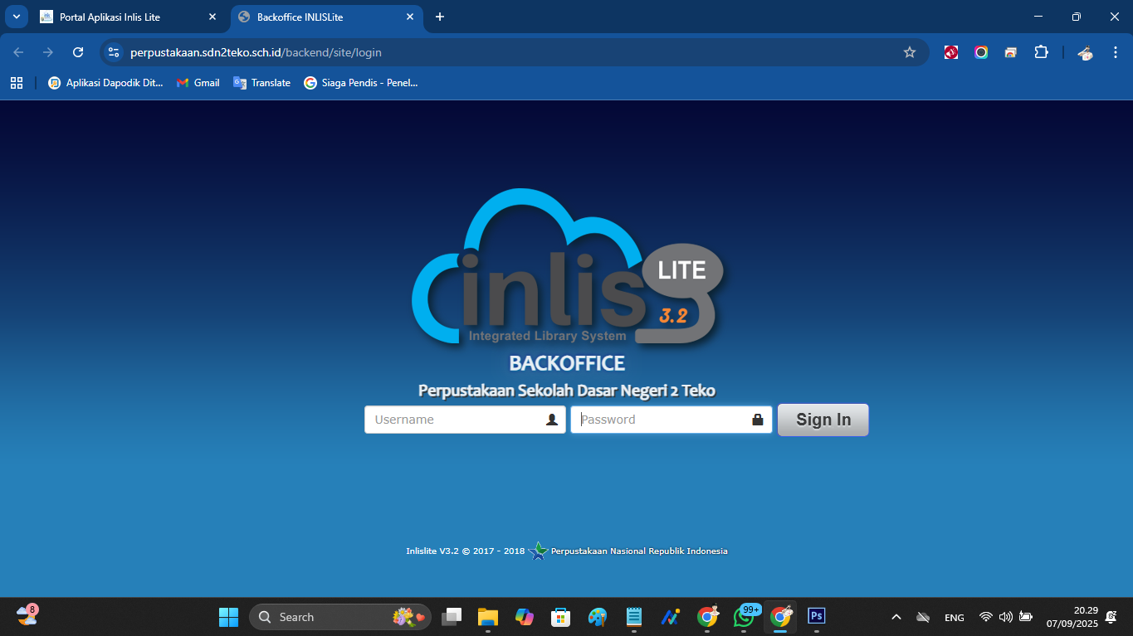
Task: Open the volume control speaker icon
Action: [1004, 617]
